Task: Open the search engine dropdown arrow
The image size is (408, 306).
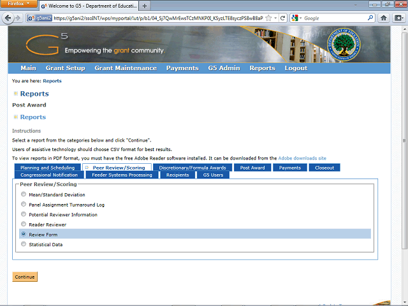Action: click(x=300, y=18)
